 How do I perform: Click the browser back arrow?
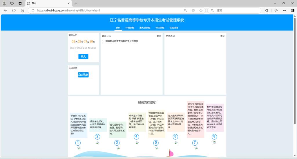5,10
